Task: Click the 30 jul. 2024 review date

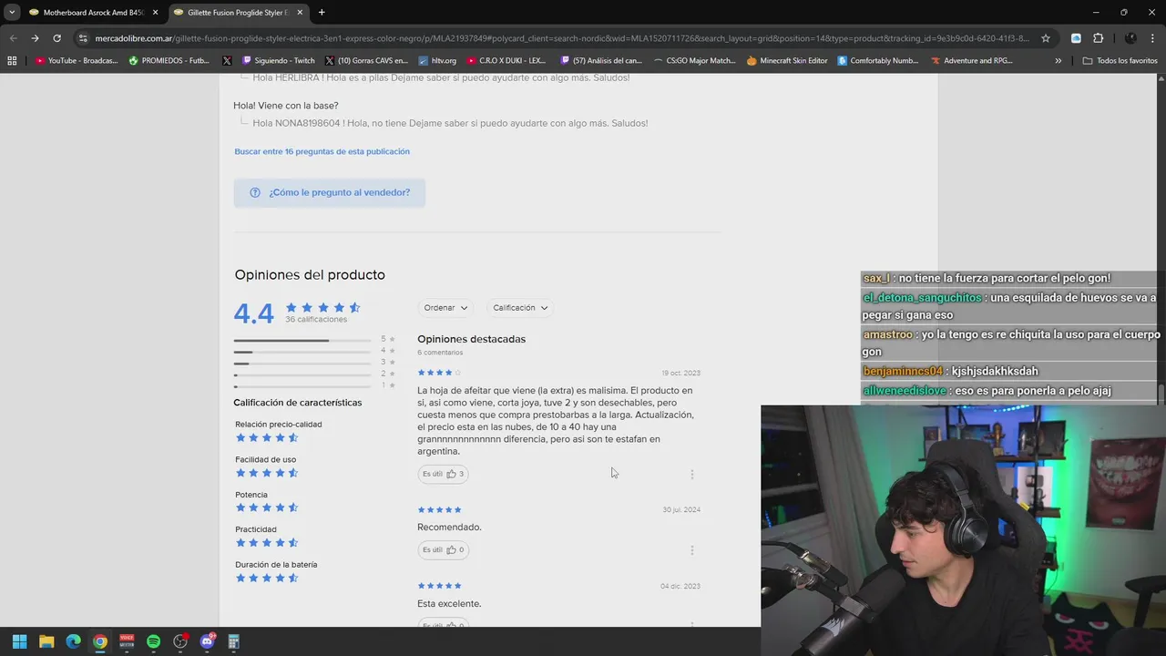Action: click(681, 509)
